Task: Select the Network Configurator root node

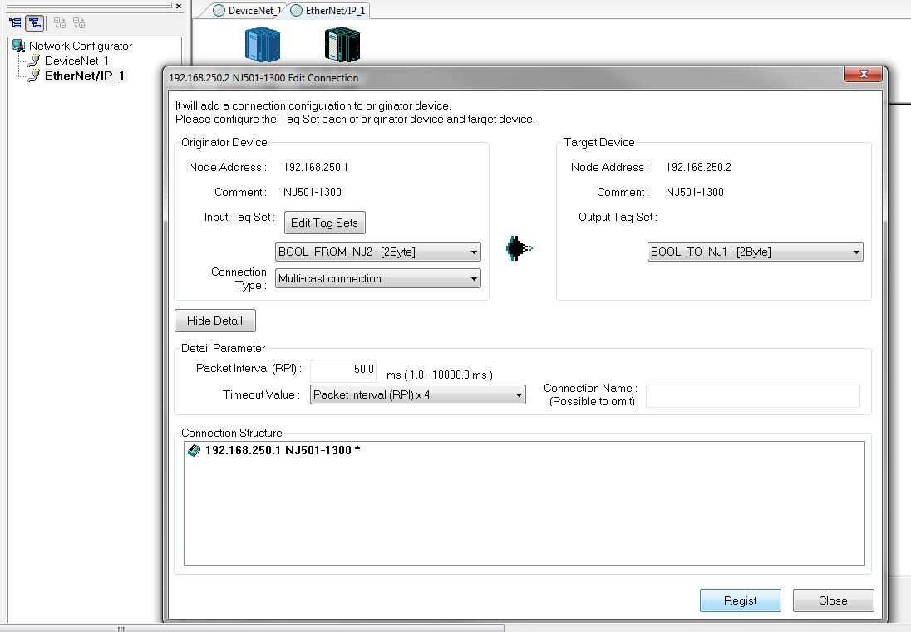Action: pyautogui.click(x=80, y=46)
